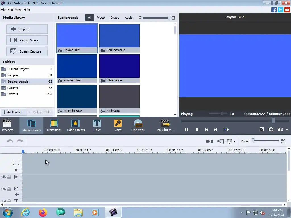
Task: Filter backgrounds by Video
Action: 101,18
